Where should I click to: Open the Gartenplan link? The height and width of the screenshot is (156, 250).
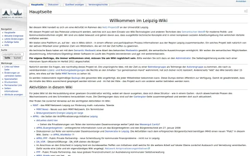140,97
